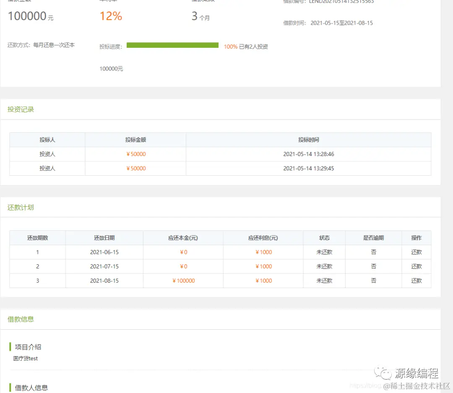Click the 应还利息(元) column header
The height and width of the screenshot is (393, 453).
[263, 238]
